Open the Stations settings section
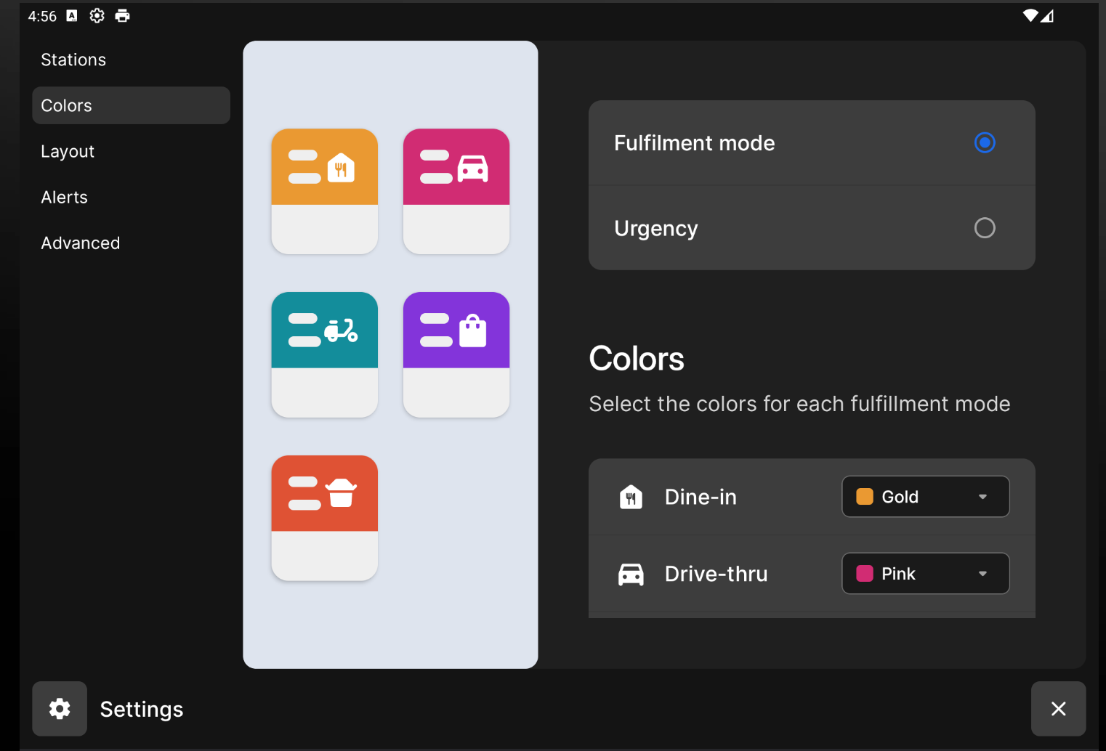This screenshot has height=751, width=1106. [x=73, y=60]
